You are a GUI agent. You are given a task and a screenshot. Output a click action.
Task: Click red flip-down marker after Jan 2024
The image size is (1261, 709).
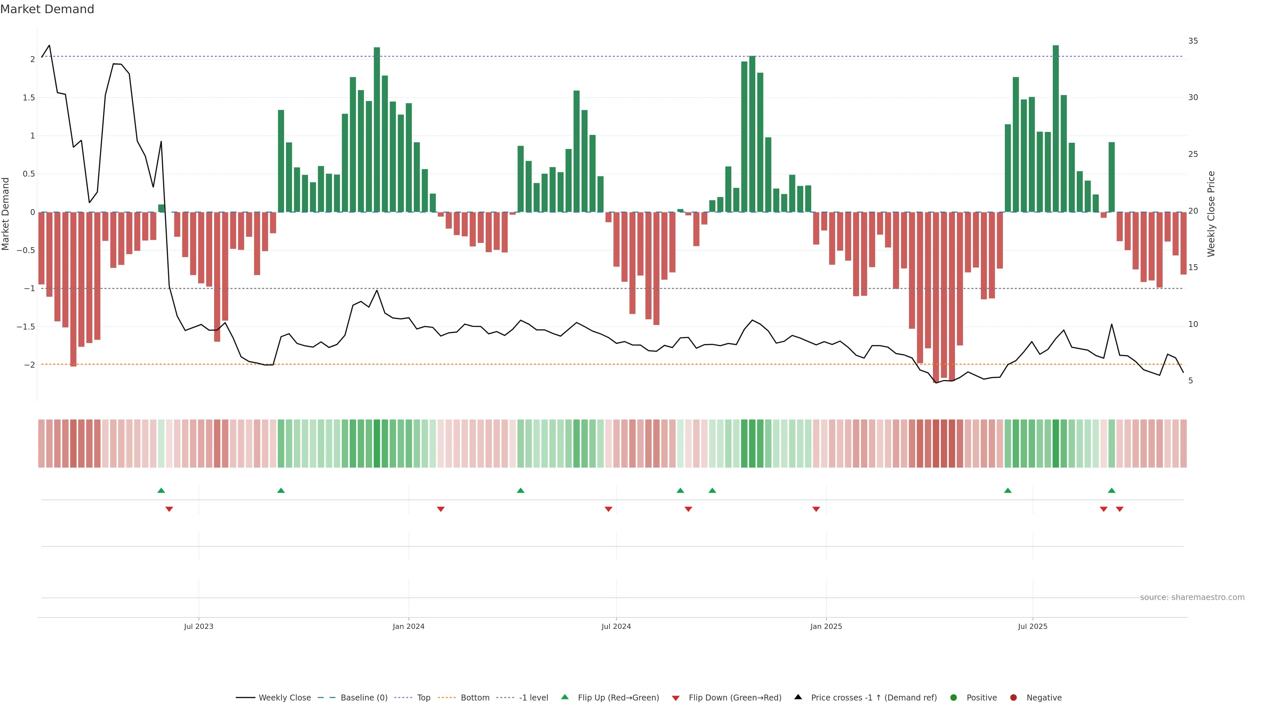pyautogui.click(x=441, y=509)
